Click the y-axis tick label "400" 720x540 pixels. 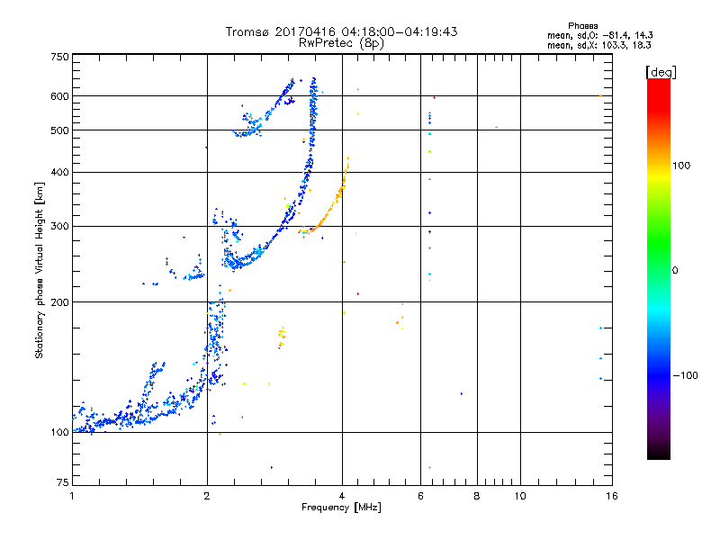tap(59, 172)
